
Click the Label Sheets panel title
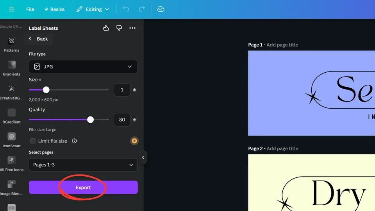43,28
